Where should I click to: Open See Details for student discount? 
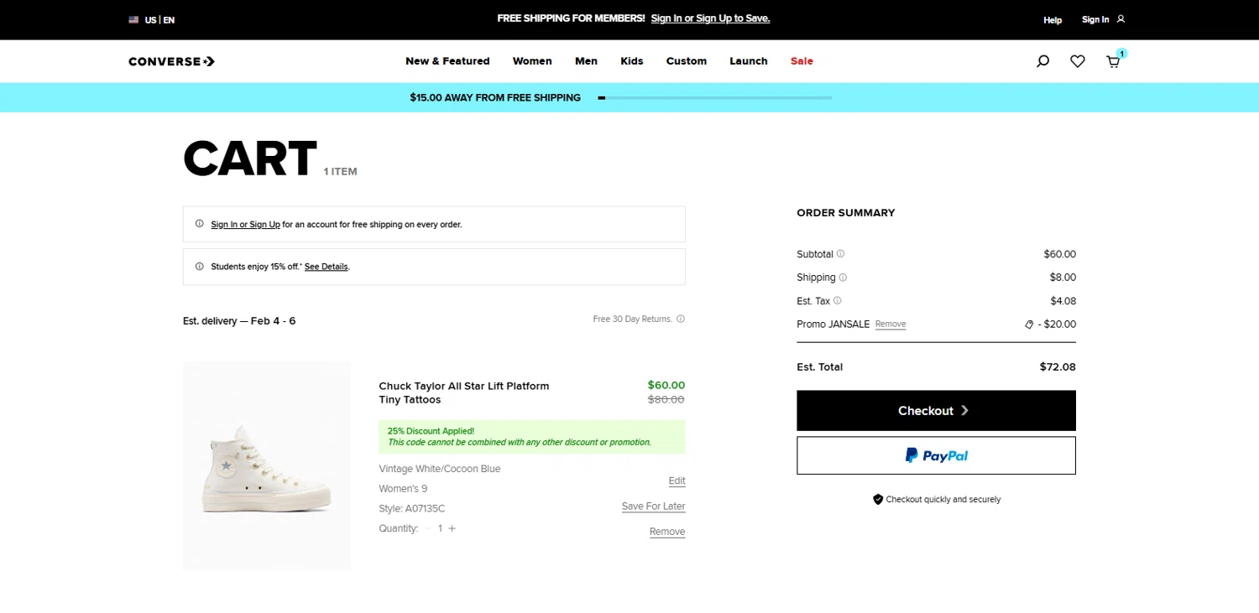coord(326,267)
